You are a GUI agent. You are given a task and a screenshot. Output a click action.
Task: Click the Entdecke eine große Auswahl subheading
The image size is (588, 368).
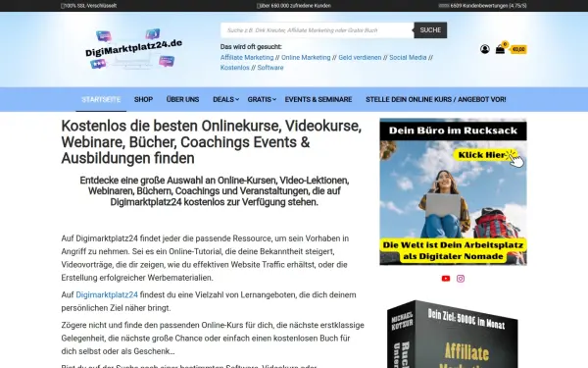coord(214,191)
